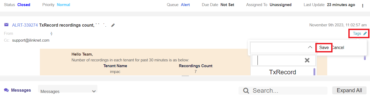The height and width of the screenshot is (103, 370).
Task: Click the tag list scrollbar
Action: click(314, 72)
